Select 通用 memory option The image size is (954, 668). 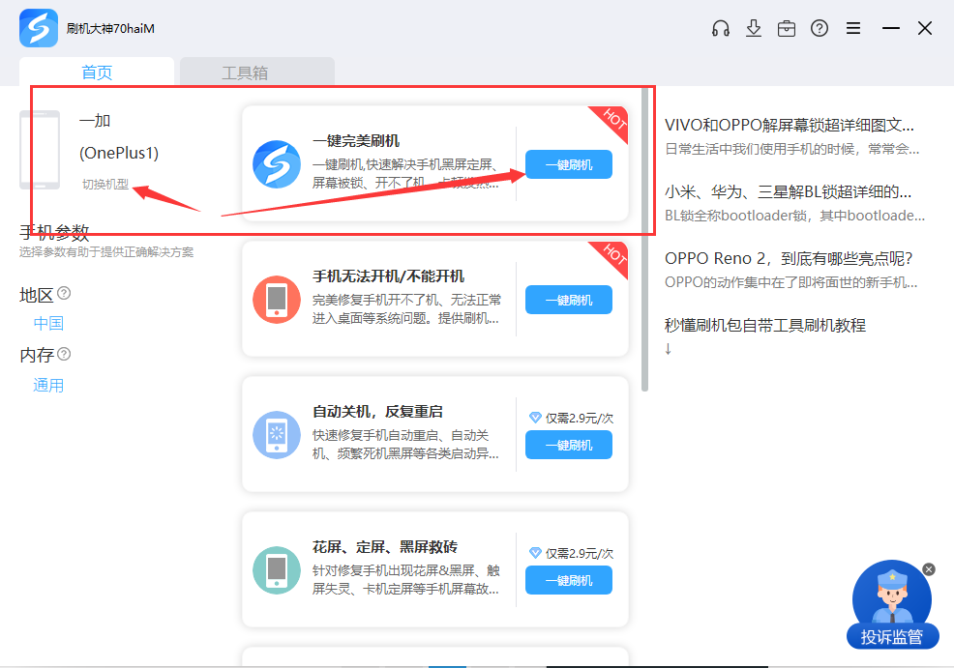coord(48,385)
